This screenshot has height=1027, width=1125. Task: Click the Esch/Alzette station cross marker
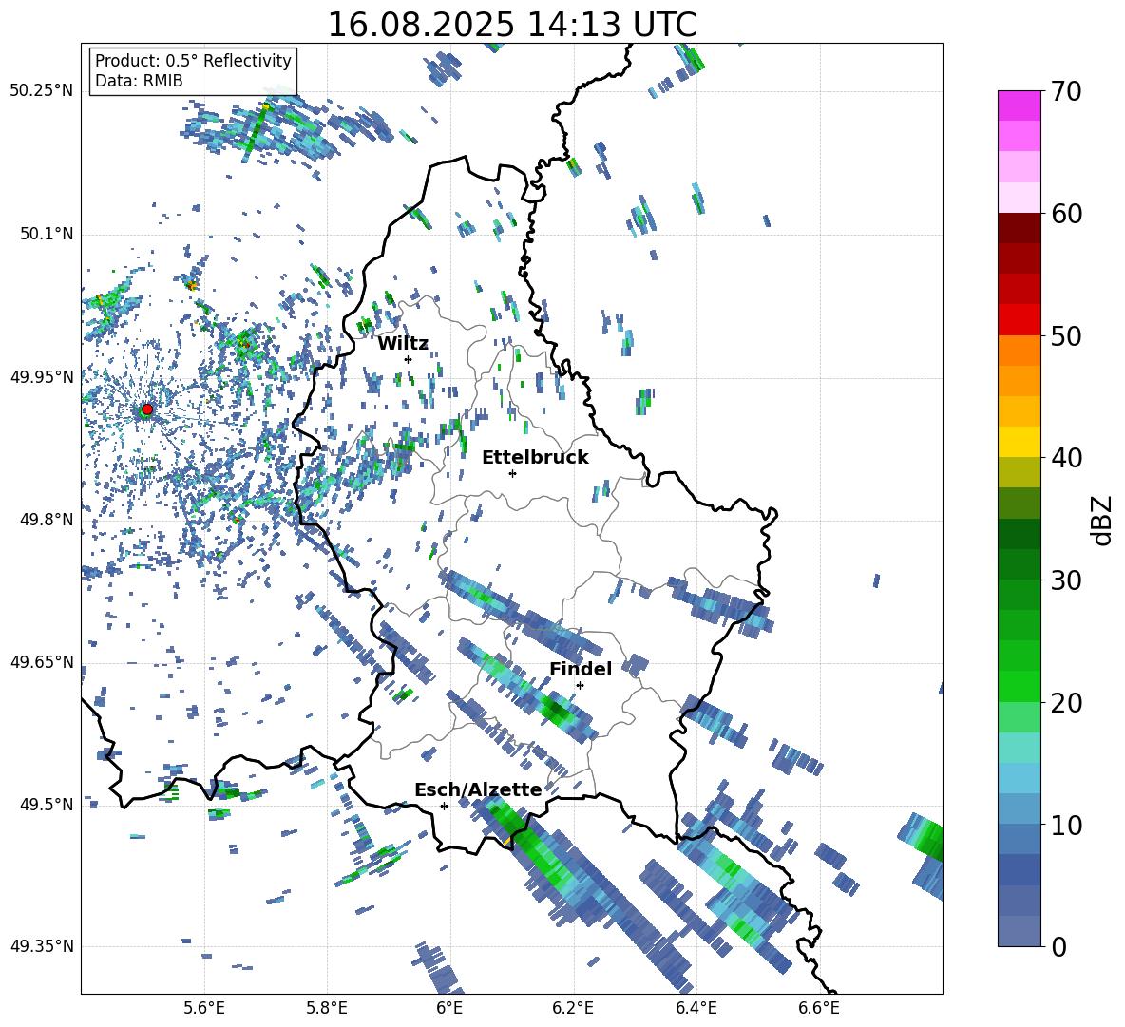point(444,806)
